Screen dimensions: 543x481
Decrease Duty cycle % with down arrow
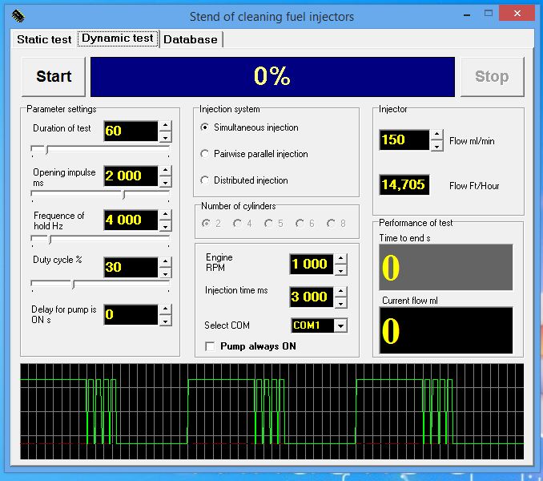tap(165, 272)
